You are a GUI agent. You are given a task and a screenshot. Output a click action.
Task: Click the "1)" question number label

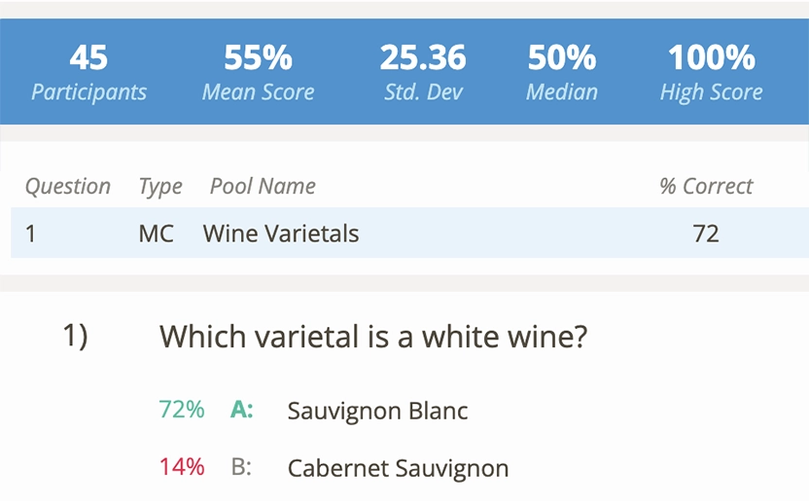[76, 337]
